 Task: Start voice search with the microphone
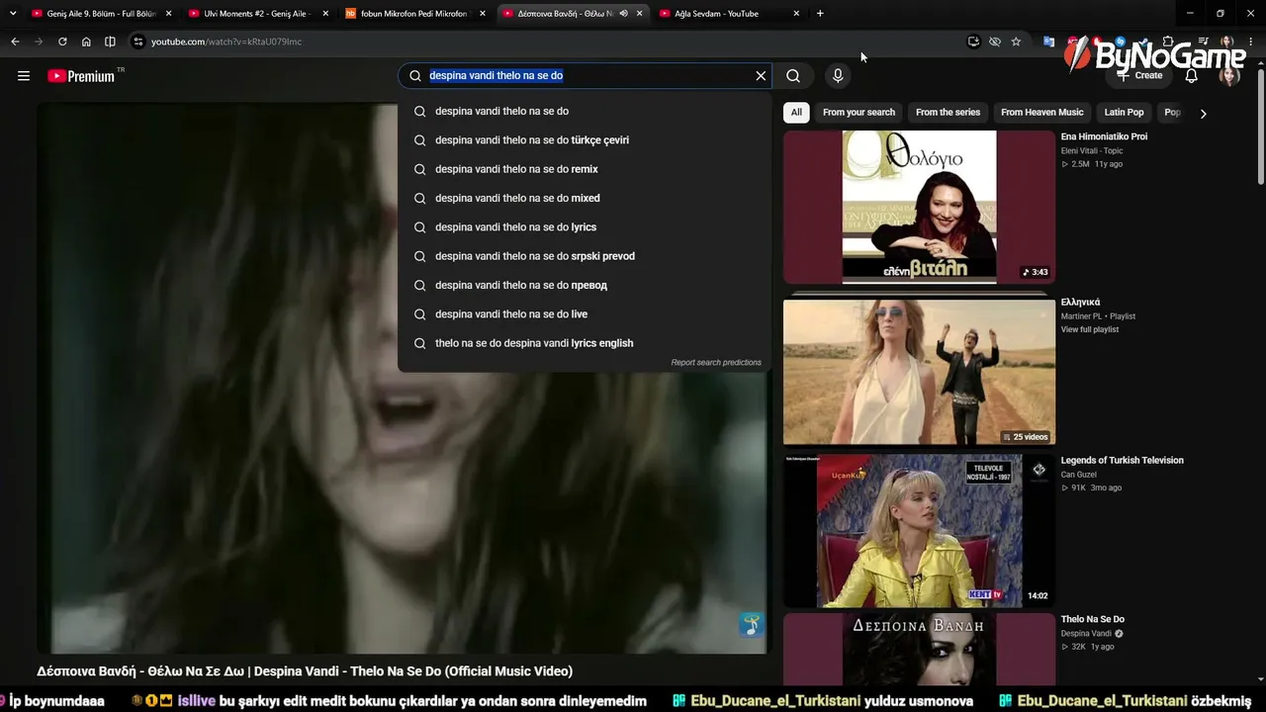pos(838,76)
